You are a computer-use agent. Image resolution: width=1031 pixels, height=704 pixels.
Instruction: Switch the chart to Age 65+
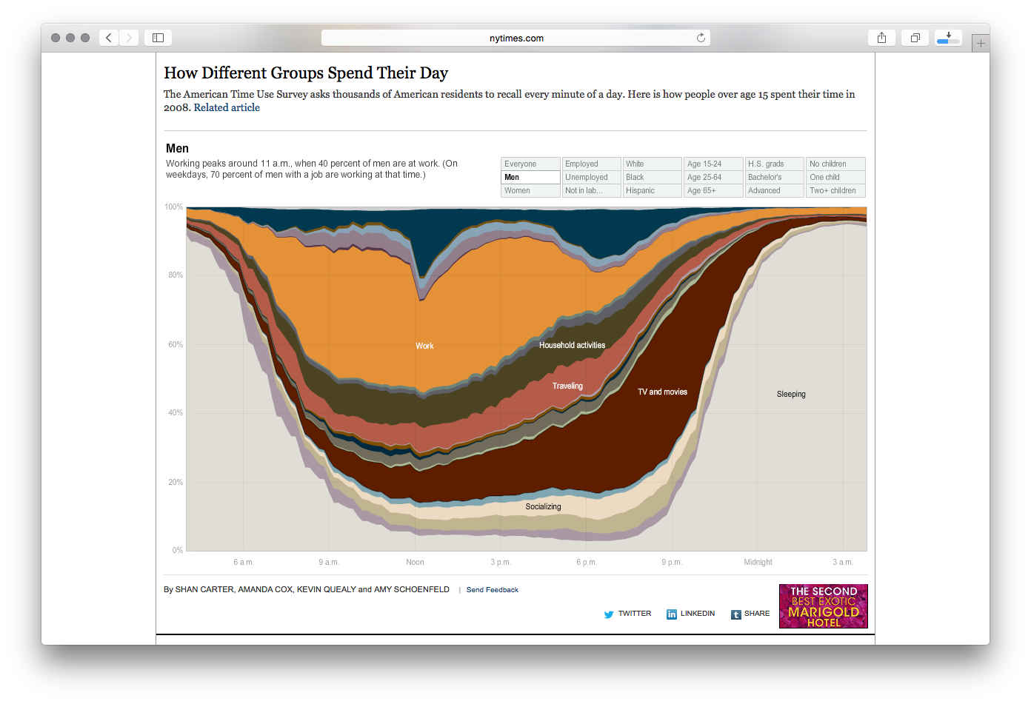pos(713,190)
